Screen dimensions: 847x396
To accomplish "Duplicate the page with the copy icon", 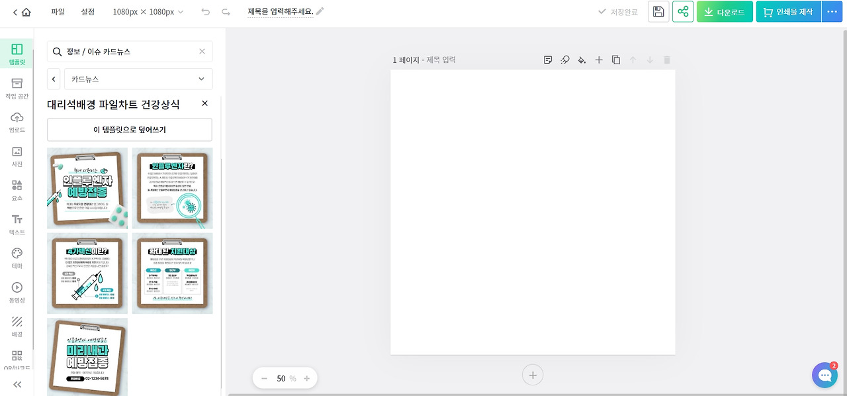I will [x=615, y=60].
